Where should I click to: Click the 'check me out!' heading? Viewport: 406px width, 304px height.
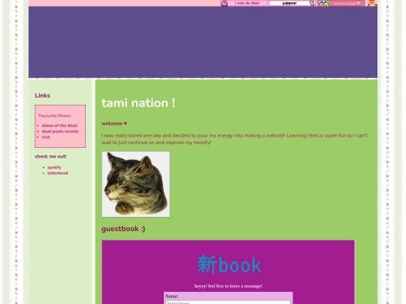point(50,156)
